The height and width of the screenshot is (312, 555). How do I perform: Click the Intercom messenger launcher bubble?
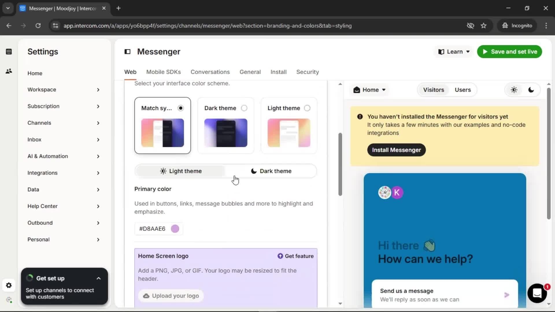pyautogui.click(x=537, y=293)
